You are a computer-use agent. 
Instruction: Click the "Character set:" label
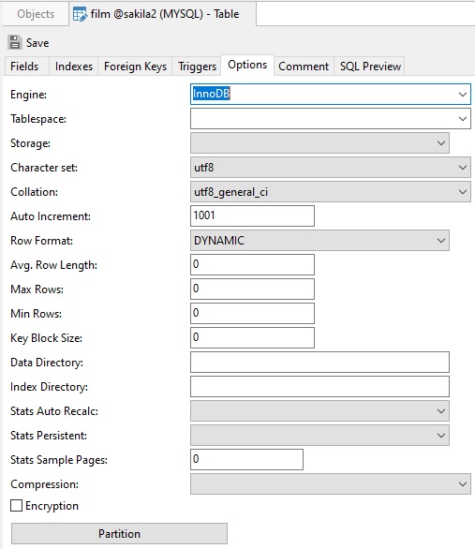(44, 168)
